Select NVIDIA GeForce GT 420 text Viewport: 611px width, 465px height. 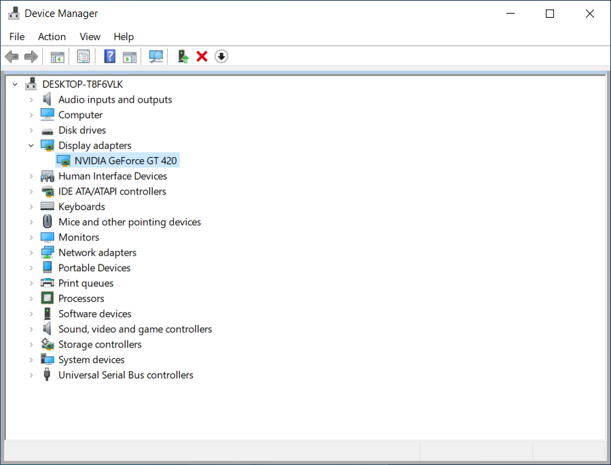(x=126, y=160)
